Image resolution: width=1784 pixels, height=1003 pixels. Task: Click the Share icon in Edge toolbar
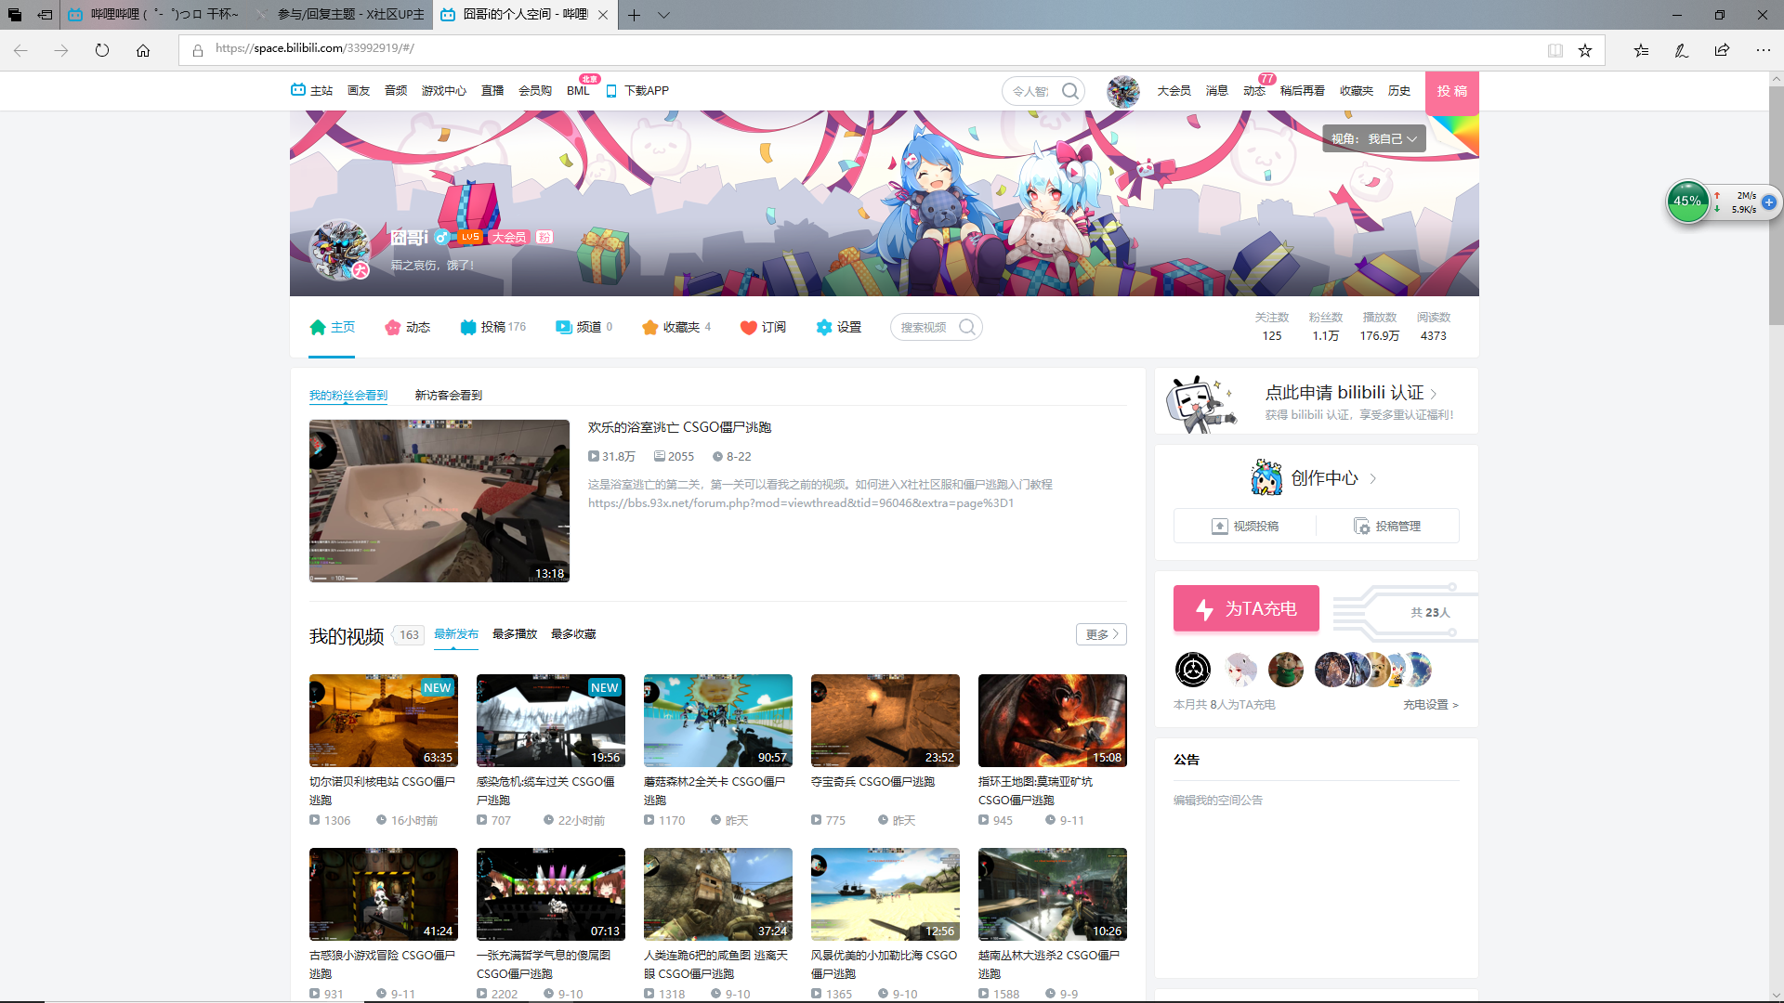1722,50
